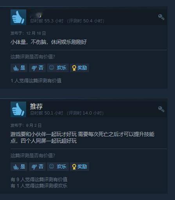Click second review's 总时数 50.1 小时 line
The height and width of the screenshot is (200, 175).
point(67,113)
